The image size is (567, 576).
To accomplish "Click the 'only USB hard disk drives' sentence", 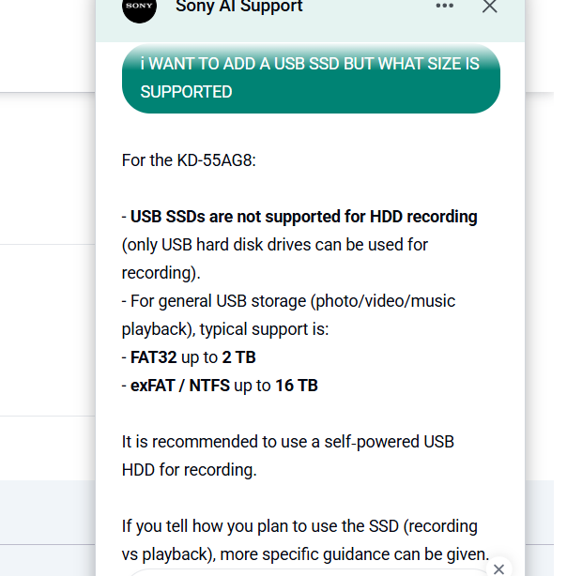I will [x=275, y=259].
